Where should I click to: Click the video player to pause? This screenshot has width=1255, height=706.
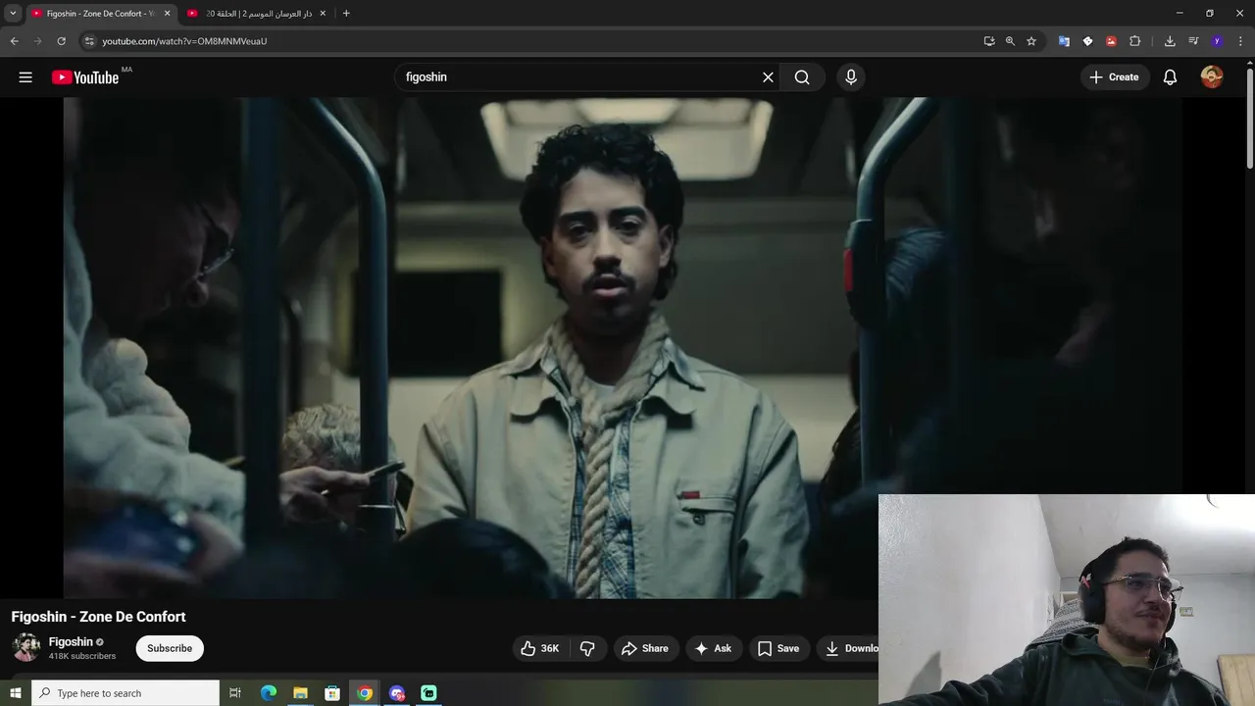tap(623, 348)
